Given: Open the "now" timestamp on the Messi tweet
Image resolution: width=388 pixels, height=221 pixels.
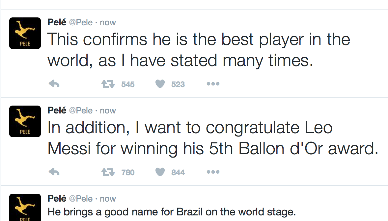Looking at the screenshot, I should point(108,110).
